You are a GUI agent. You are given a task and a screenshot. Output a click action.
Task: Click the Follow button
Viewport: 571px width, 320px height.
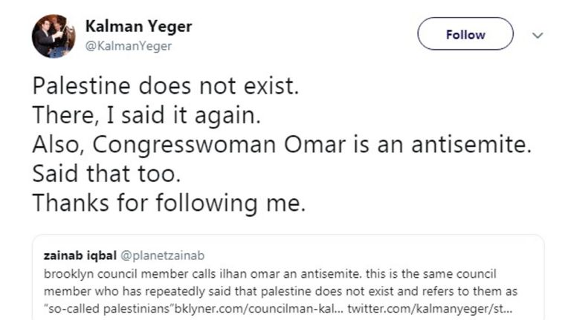click(465, 34)
